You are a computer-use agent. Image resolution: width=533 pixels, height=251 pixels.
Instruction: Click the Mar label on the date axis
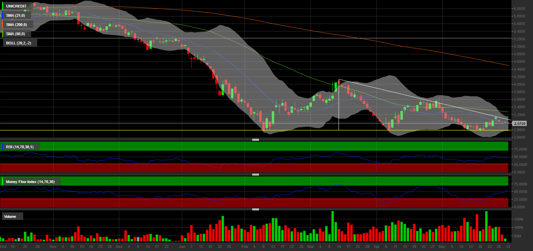310,246
